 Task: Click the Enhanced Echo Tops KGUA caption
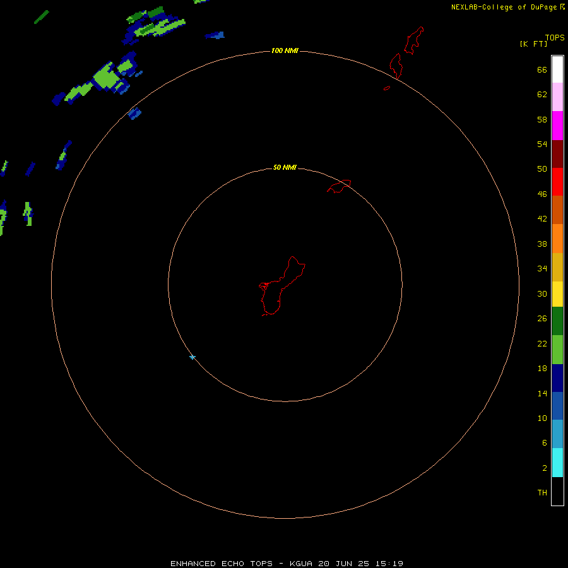287,564
